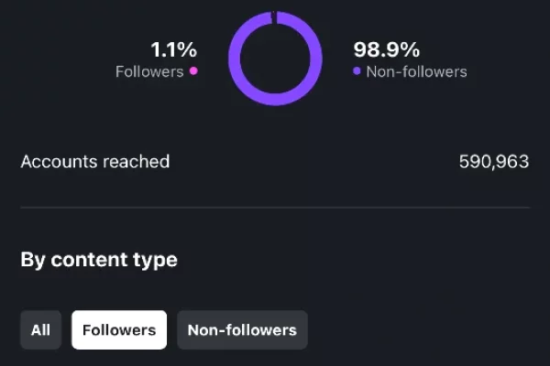Click the blank space right of the Non-followers chip
This screenshot has height=366, width=550.
point(422,330)
